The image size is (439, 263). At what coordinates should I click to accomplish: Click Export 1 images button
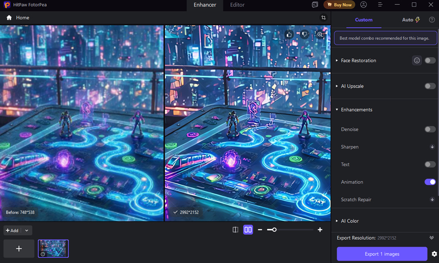tap(382, 254)
